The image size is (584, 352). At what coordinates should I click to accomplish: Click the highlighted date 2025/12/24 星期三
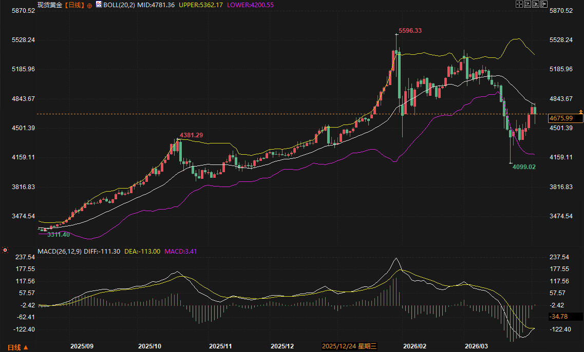349,346
